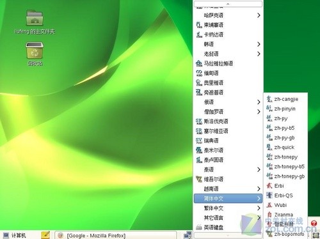Image resolution: width=320 pixels, height=239 pixels.
Task: Click the 缅甸语 input method icon
Action: coord(199,73)
